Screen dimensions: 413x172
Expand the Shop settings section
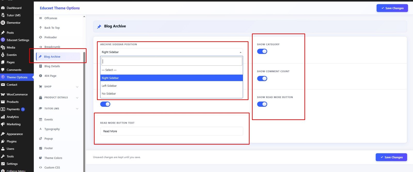point(58,87)
